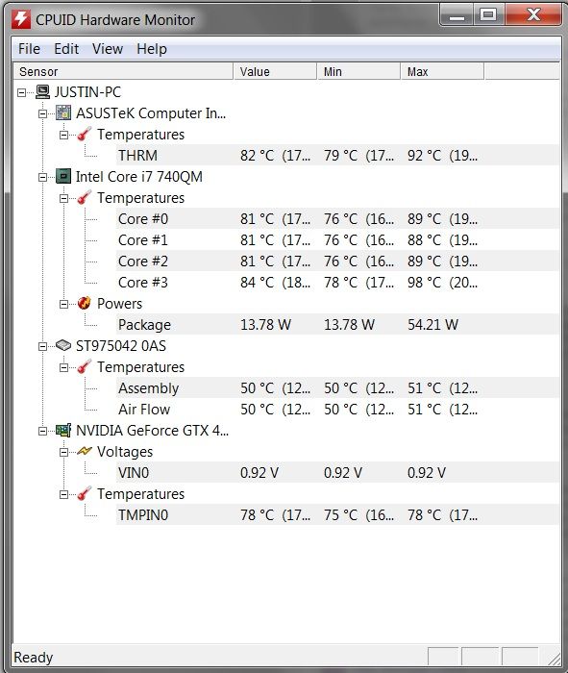Screen dimensions: 568x673
Task: Click the Ready status bar text
Action: click(x=34, y=658)
